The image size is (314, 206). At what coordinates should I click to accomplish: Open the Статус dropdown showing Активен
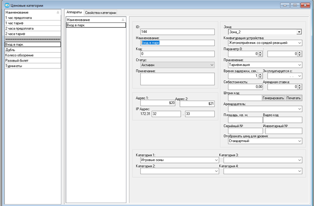coord(178,65)
